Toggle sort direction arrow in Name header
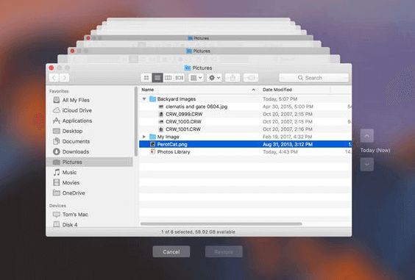 click(x=253, y=90)
